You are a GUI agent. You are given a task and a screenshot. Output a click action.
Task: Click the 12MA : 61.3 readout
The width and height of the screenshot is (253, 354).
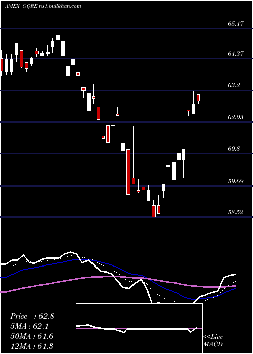tap(32, 346)
